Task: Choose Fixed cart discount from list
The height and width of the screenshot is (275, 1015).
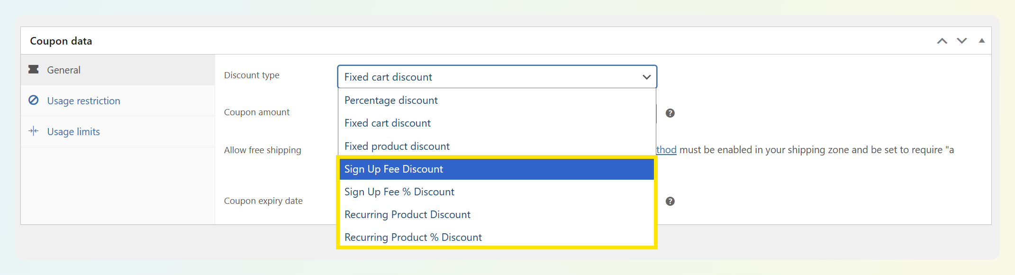Action: click(388, 123)
